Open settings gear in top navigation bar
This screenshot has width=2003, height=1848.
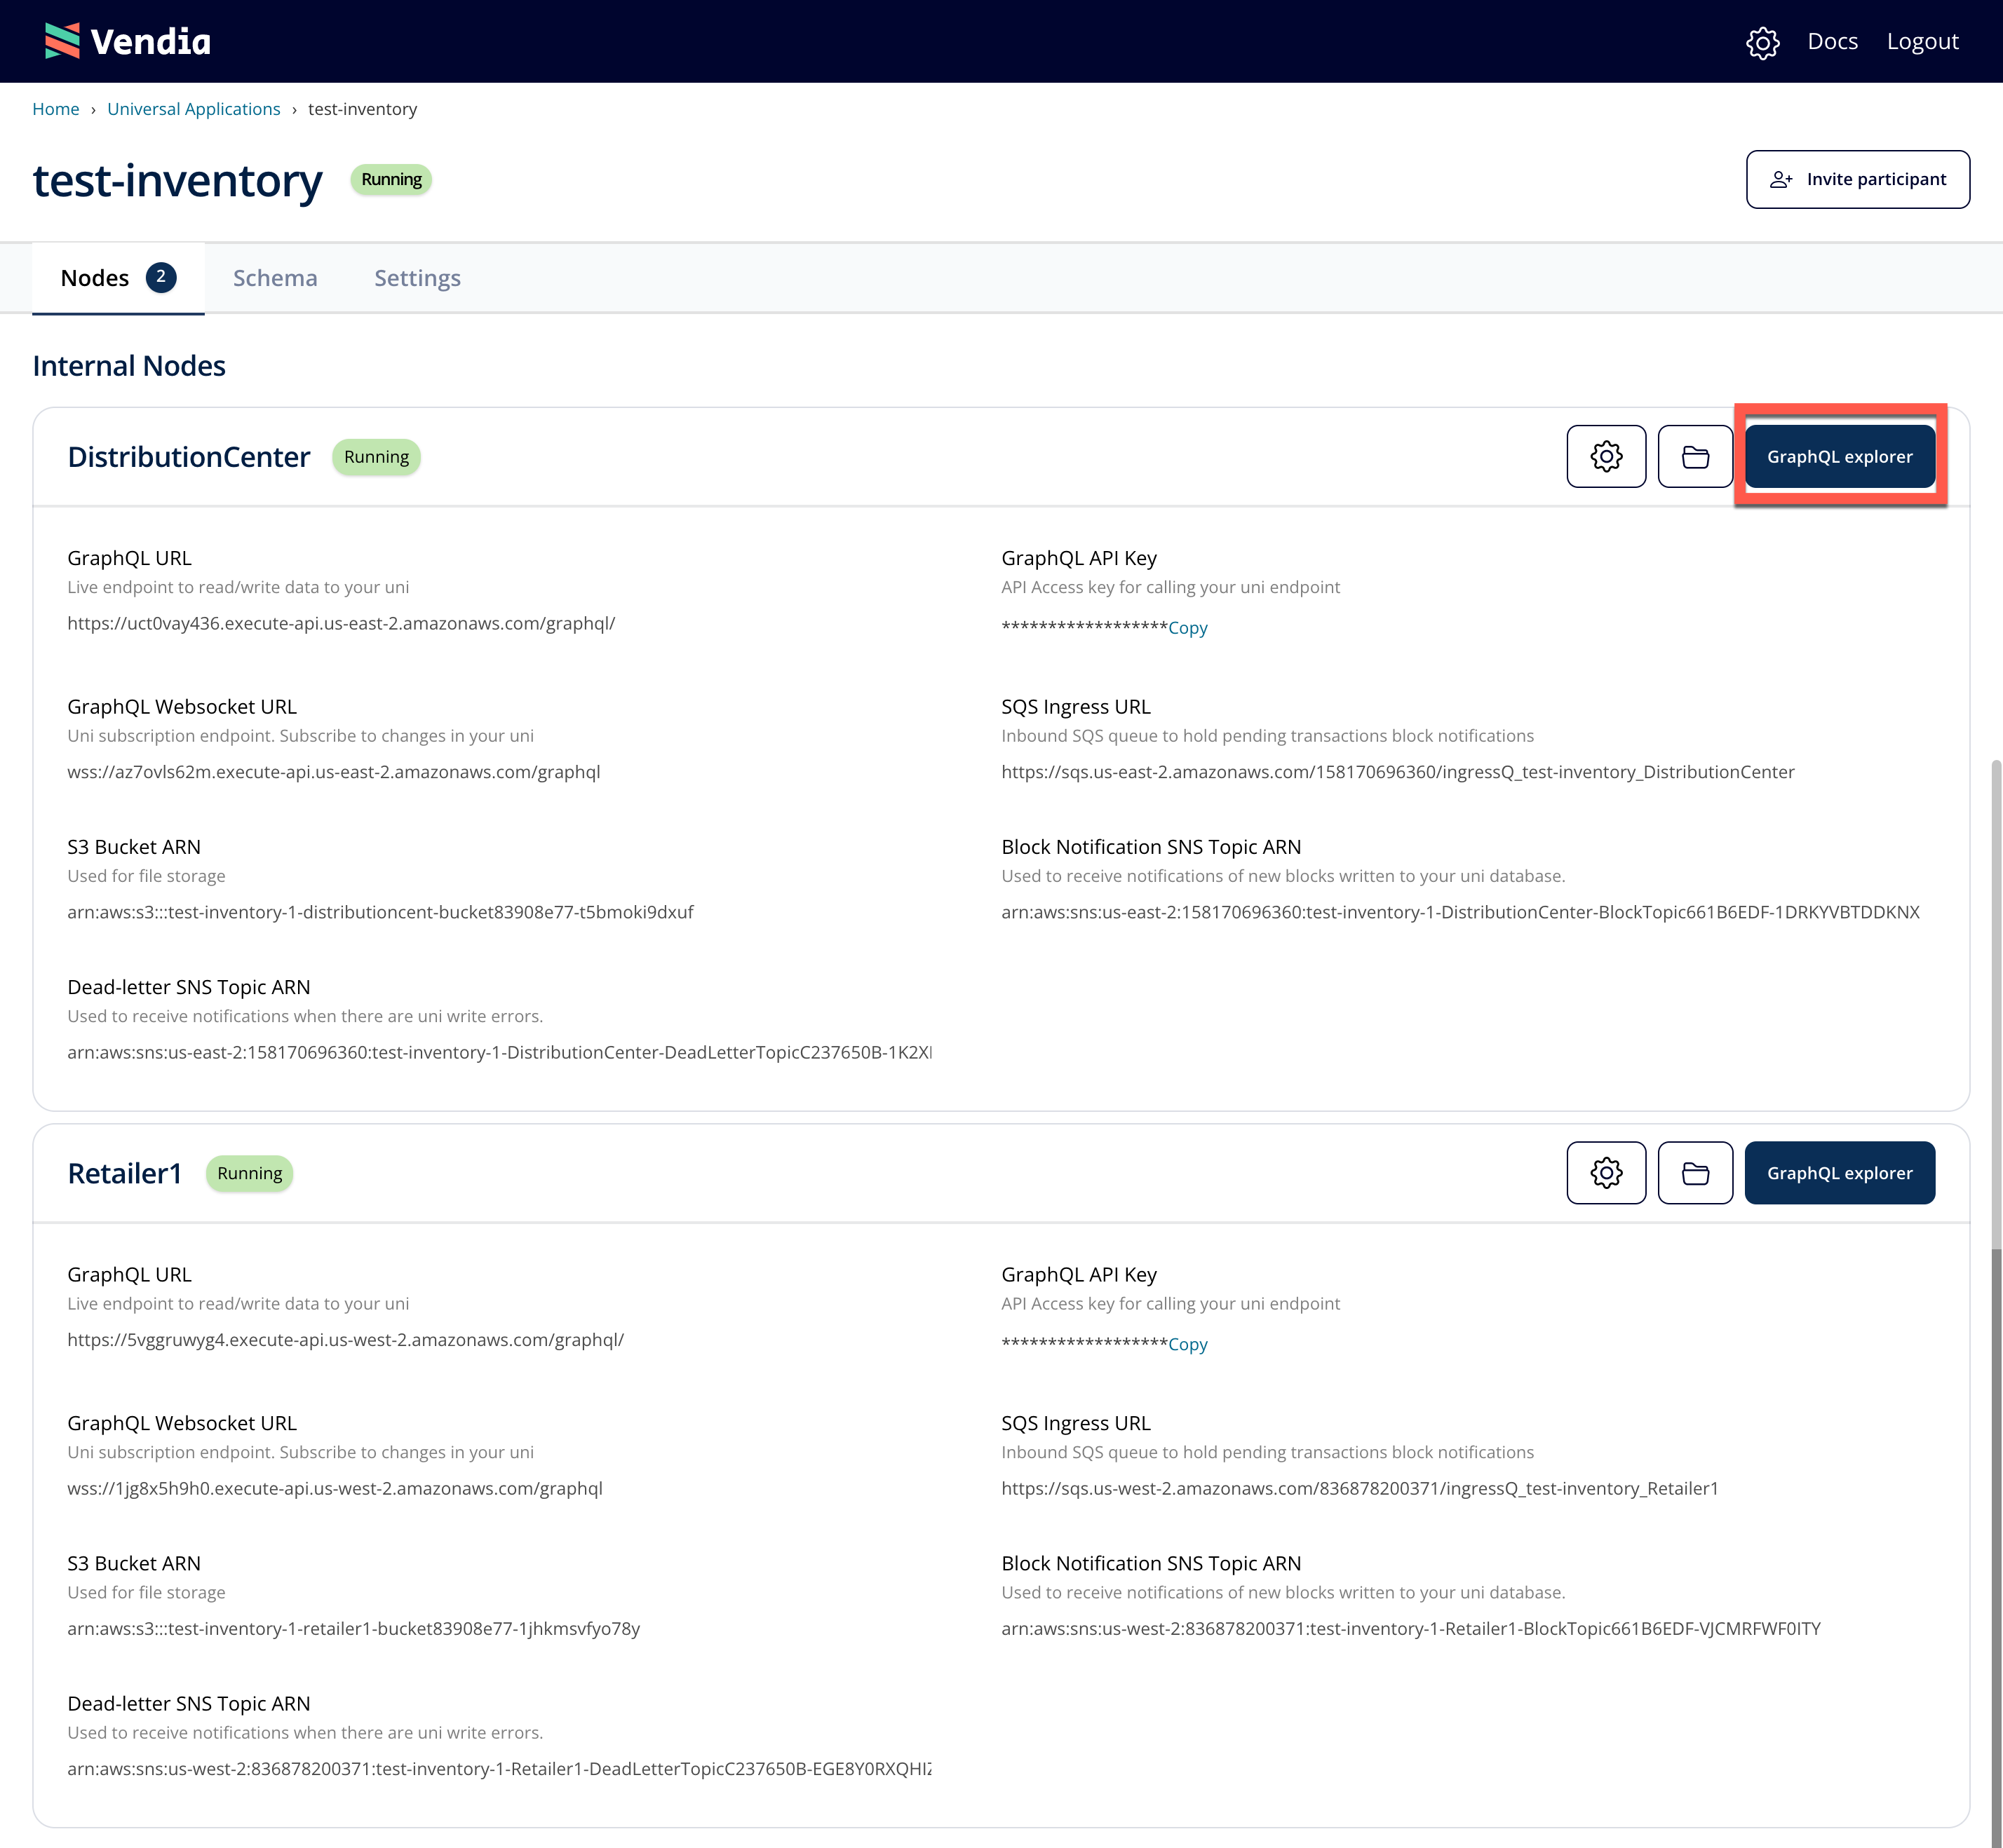[x=1762, y=42]
